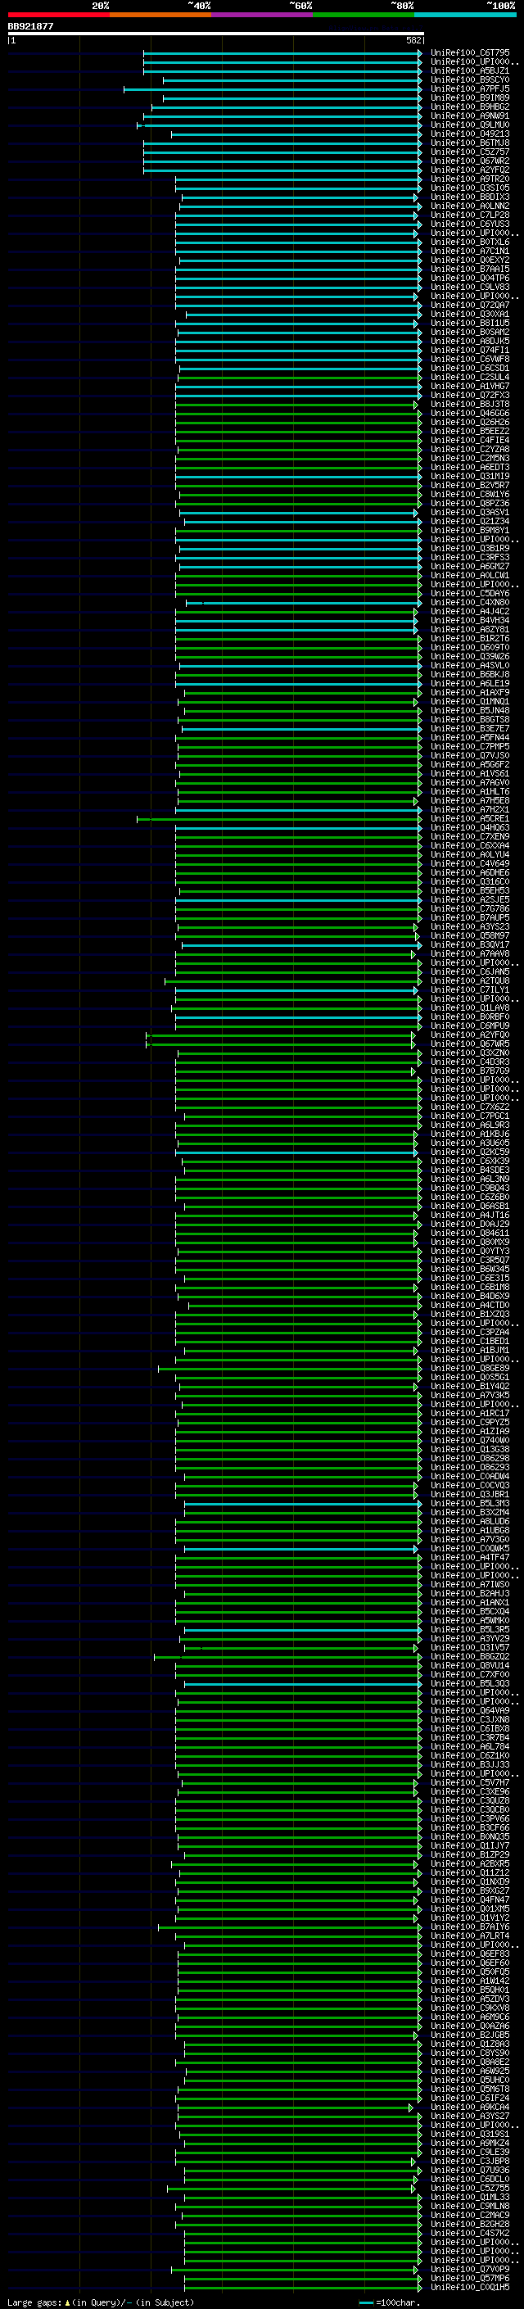
Task: Select hit UniRef100_B7B7G9
Action: coord(469,1071)
